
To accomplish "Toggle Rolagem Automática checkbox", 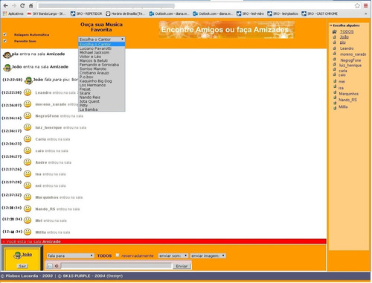I will 4,34.
